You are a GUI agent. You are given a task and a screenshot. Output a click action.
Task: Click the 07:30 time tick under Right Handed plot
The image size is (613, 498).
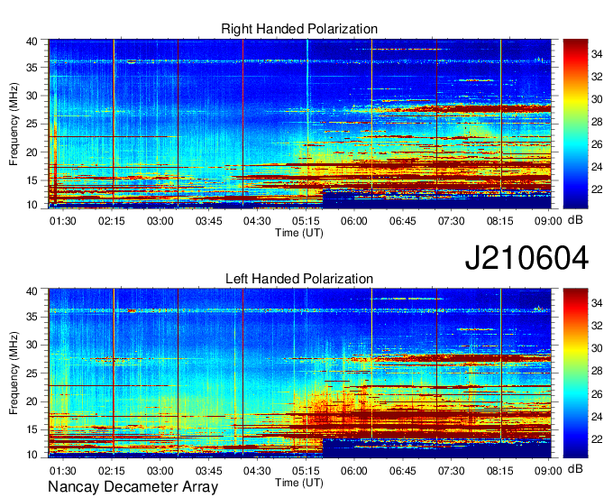click(451, 221)
